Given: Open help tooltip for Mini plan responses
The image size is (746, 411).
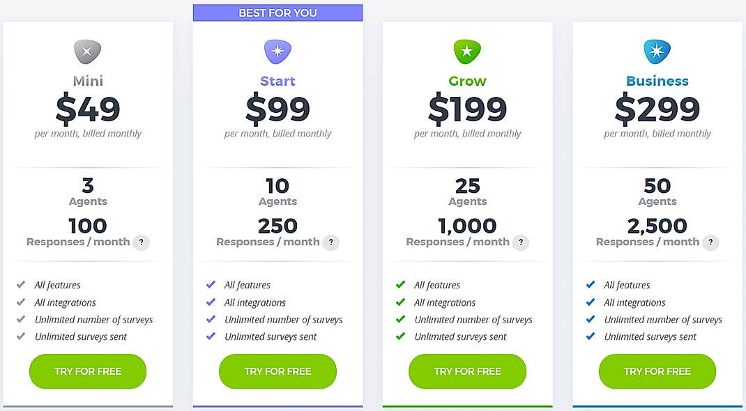Looking at the screenshot, I should [141, 242].
